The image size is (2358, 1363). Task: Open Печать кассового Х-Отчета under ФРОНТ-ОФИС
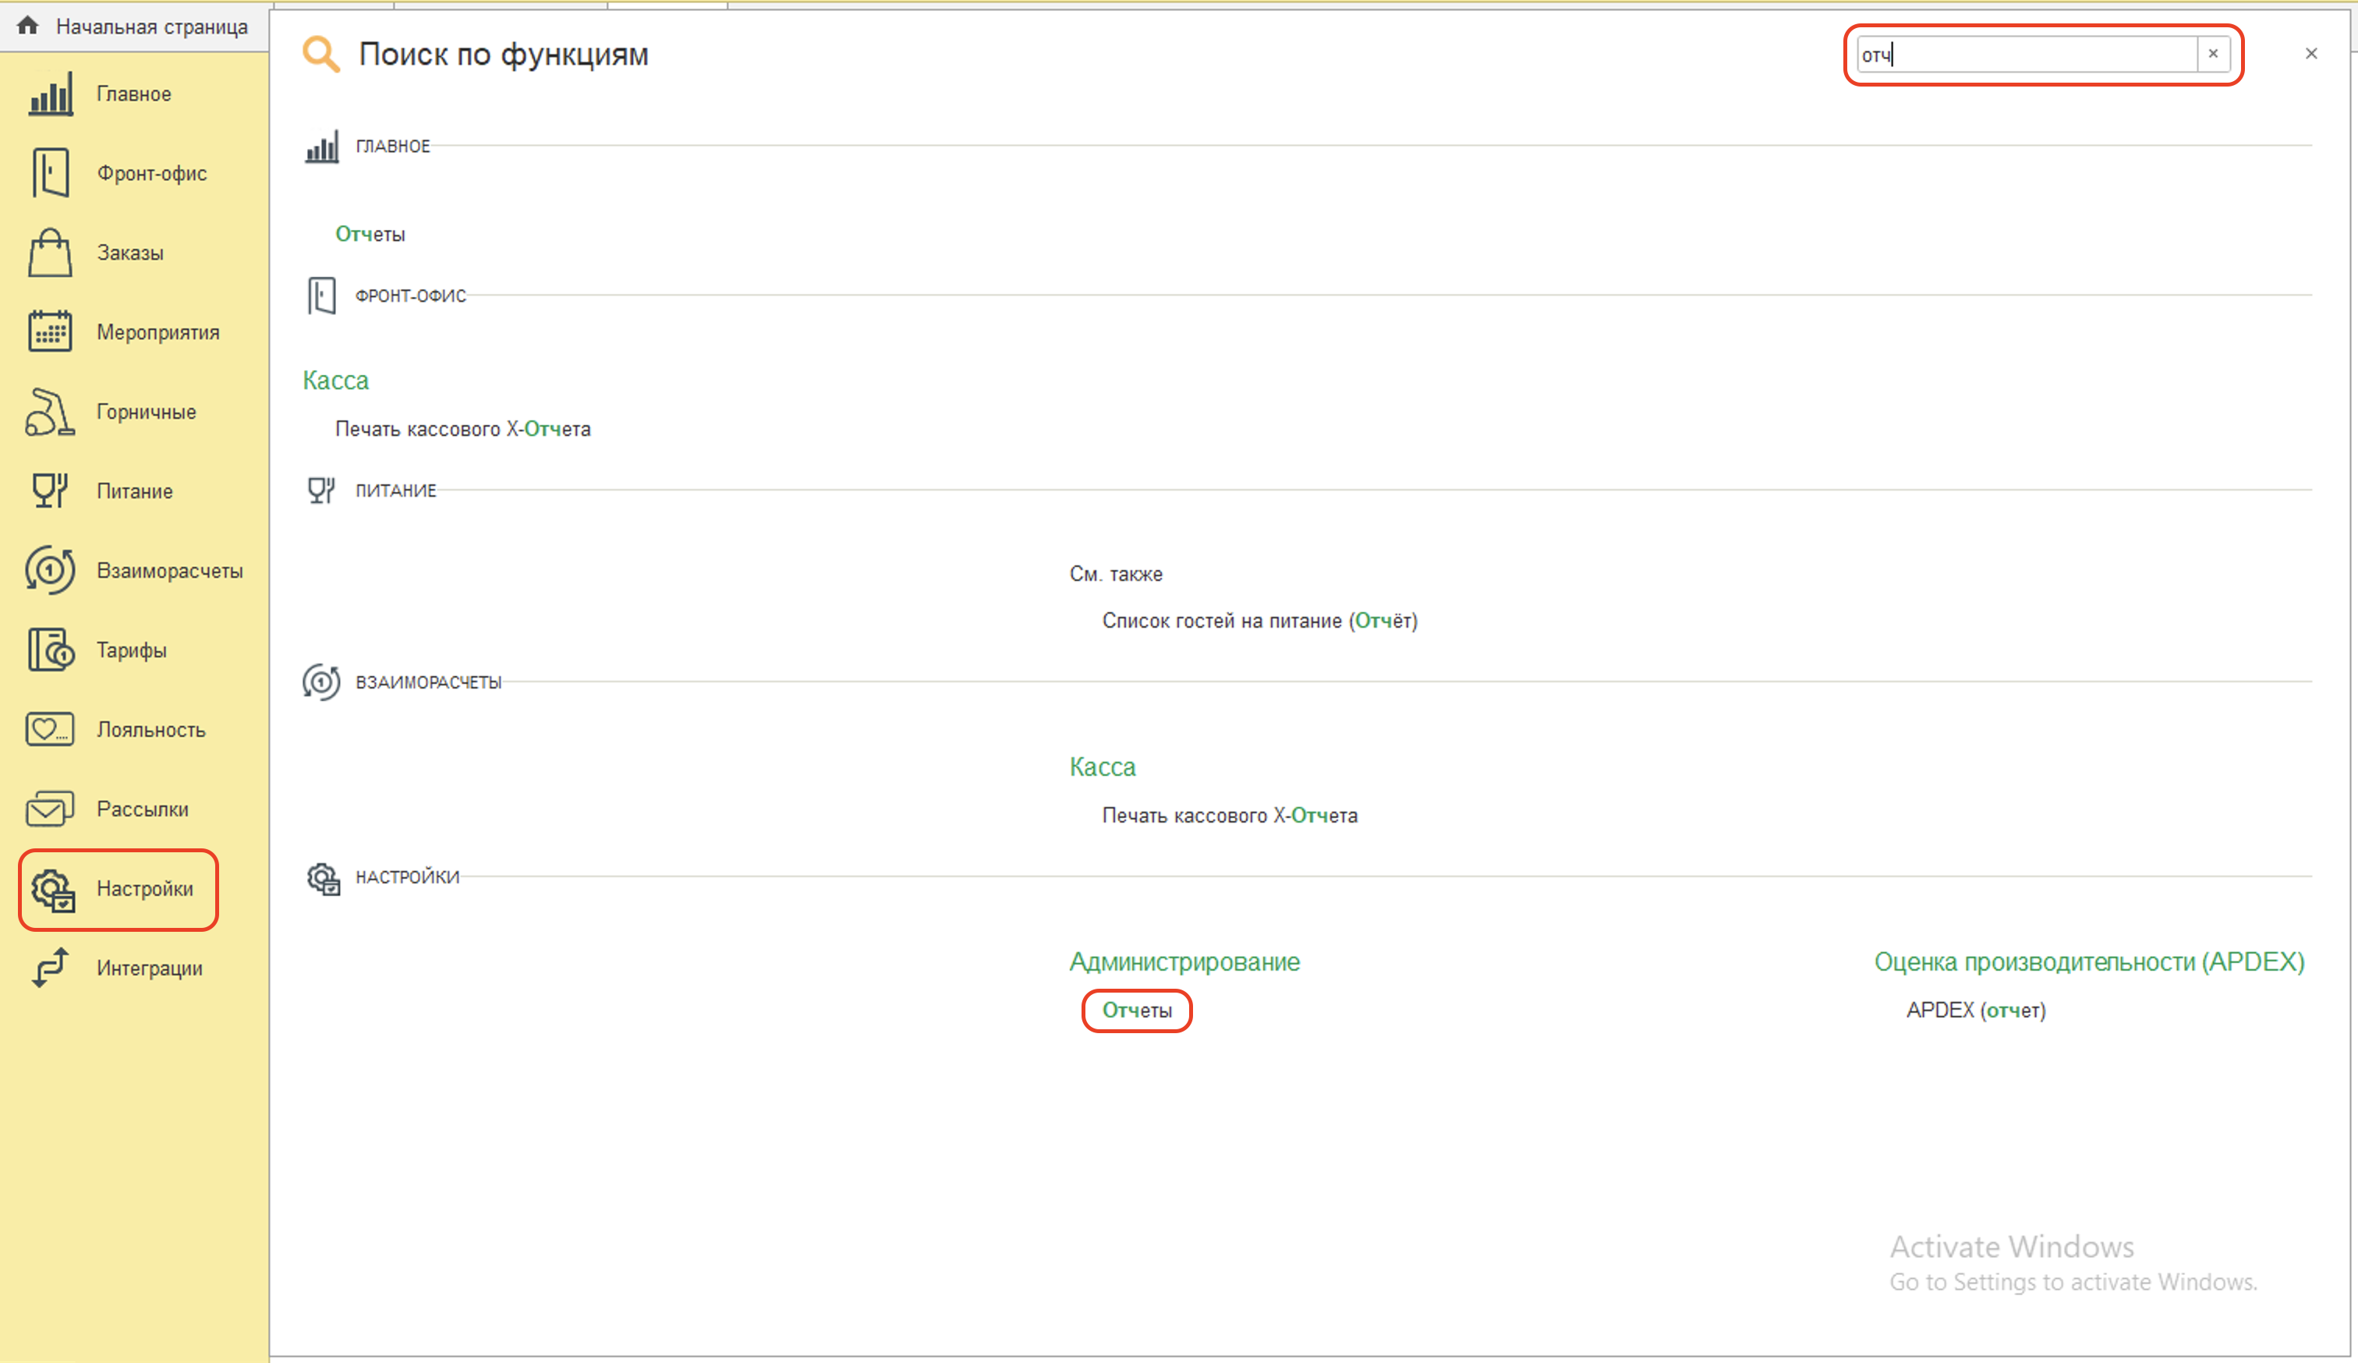[x=463, y=428]
